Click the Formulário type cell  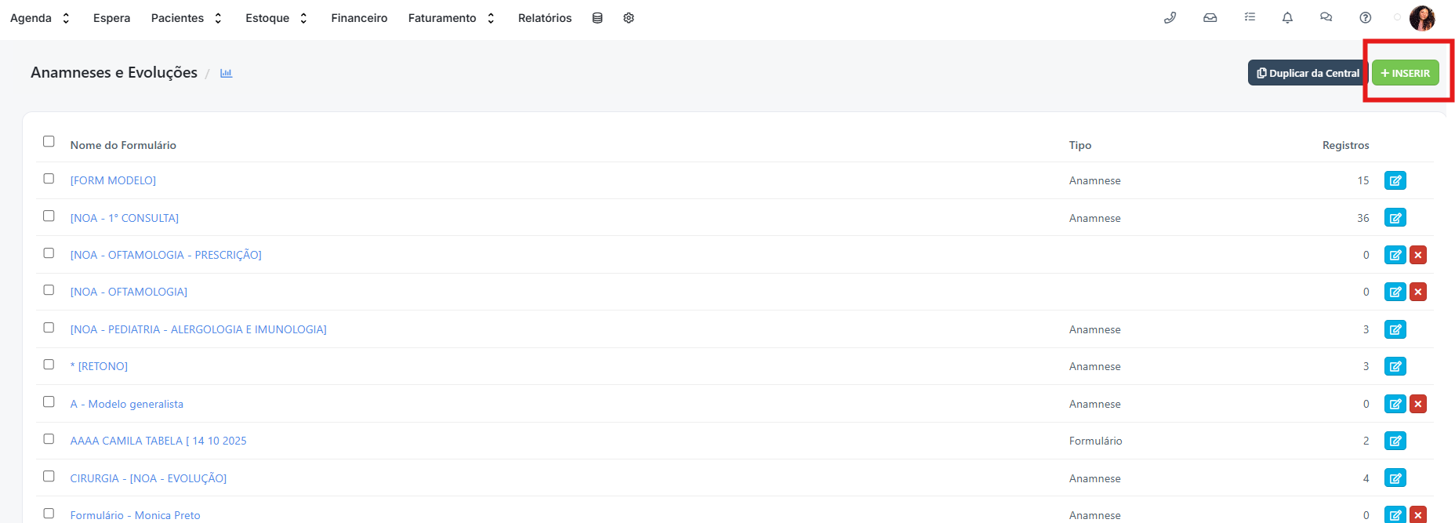(x=1096, y=441)
